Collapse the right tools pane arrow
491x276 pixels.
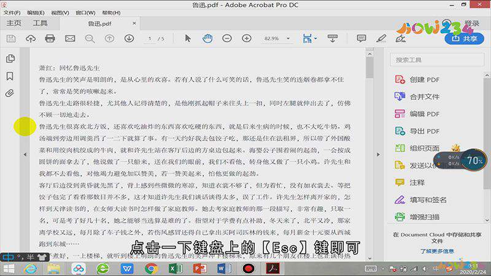pos(378,155)
